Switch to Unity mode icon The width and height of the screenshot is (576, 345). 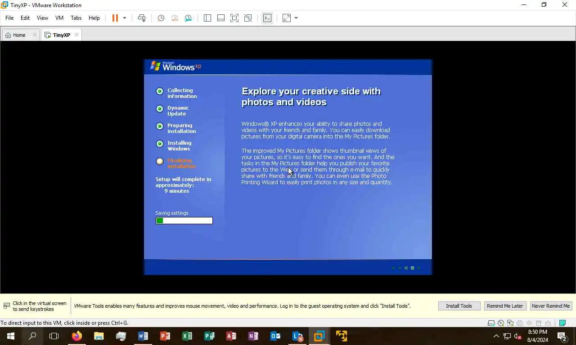point(248,18)
